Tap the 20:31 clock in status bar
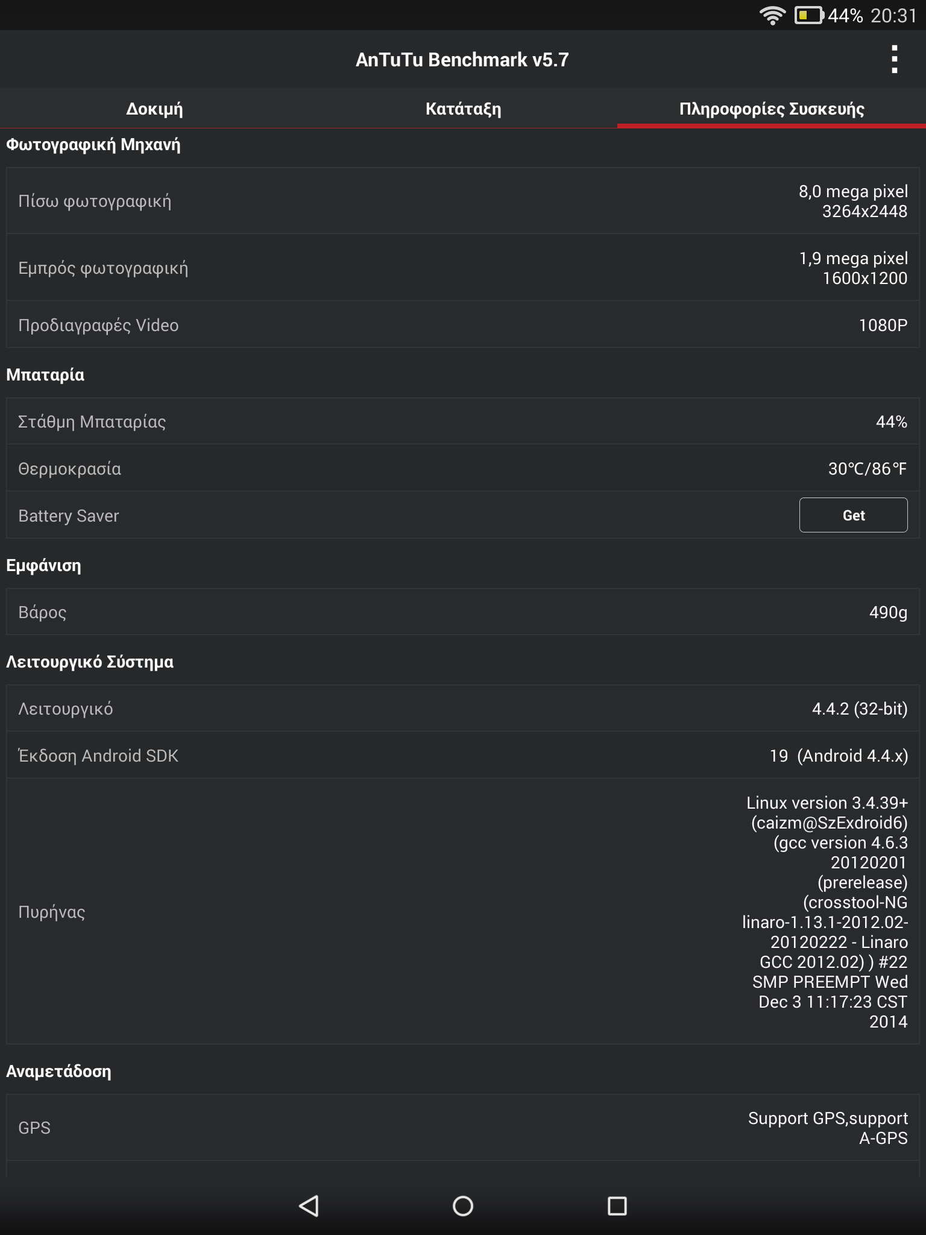 pyautogui.click(x=893, y=15)
